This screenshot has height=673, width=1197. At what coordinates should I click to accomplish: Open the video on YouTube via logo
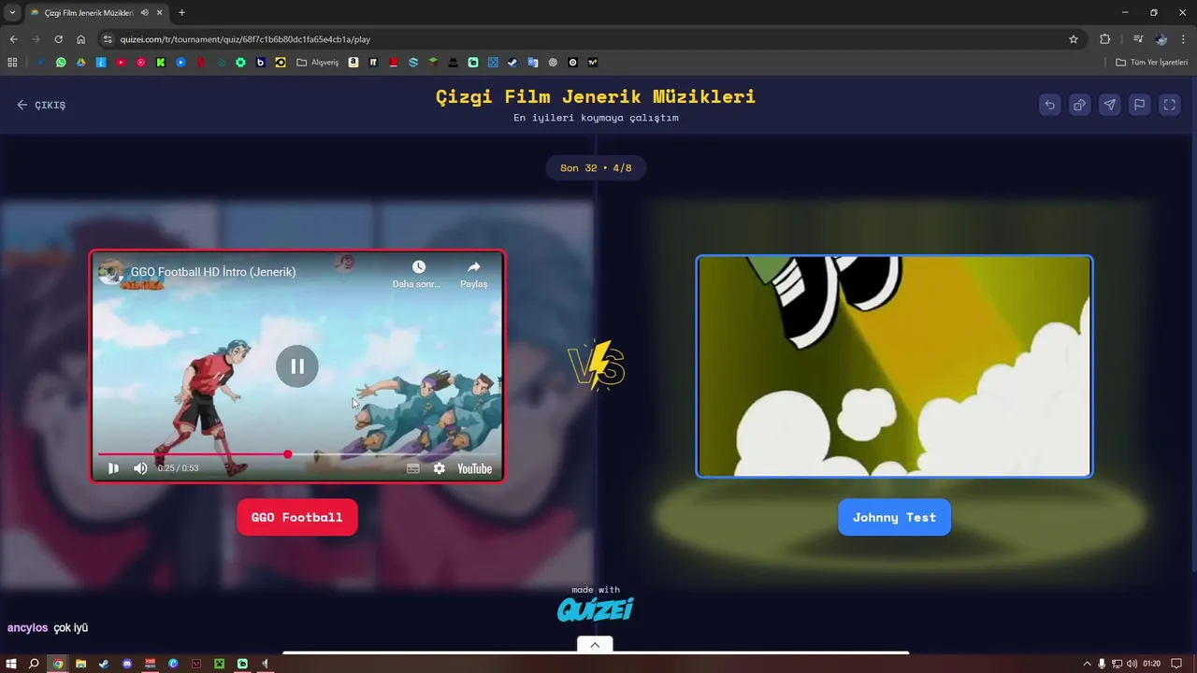[474, 468]
